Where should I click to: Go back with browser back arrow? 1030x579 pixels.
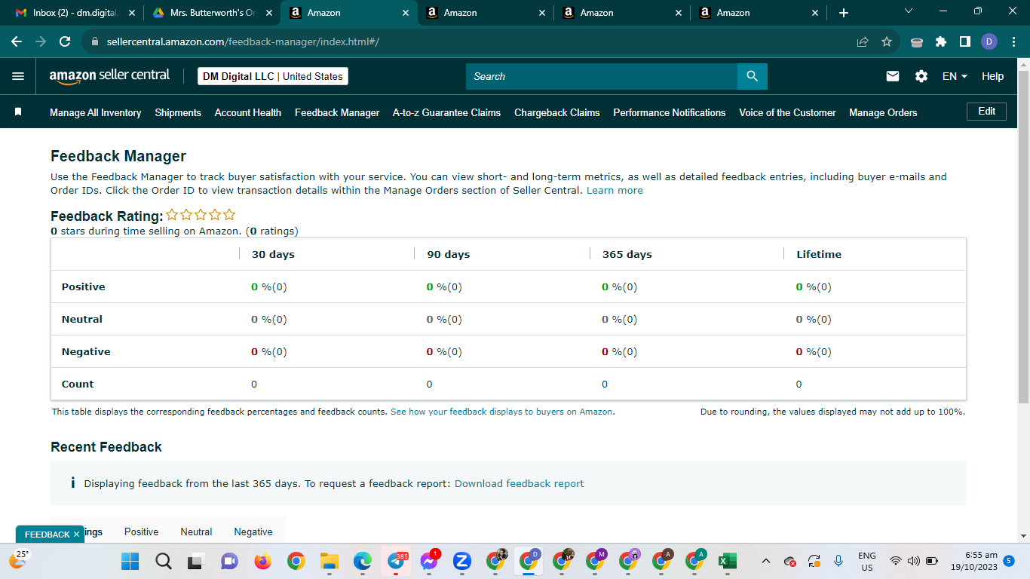pos(16,41)
